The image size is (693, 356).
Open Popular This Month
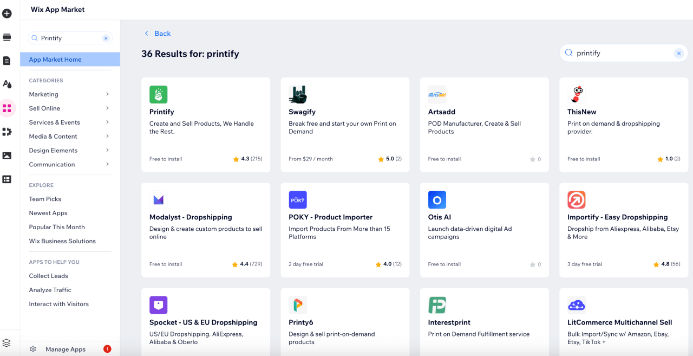(57, 227)
